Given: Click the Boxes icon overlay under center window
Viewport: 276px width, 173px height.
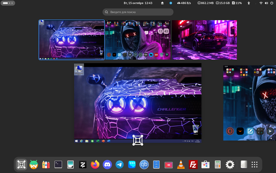Looking at the screenshot, I should click(x=138, y=140).
